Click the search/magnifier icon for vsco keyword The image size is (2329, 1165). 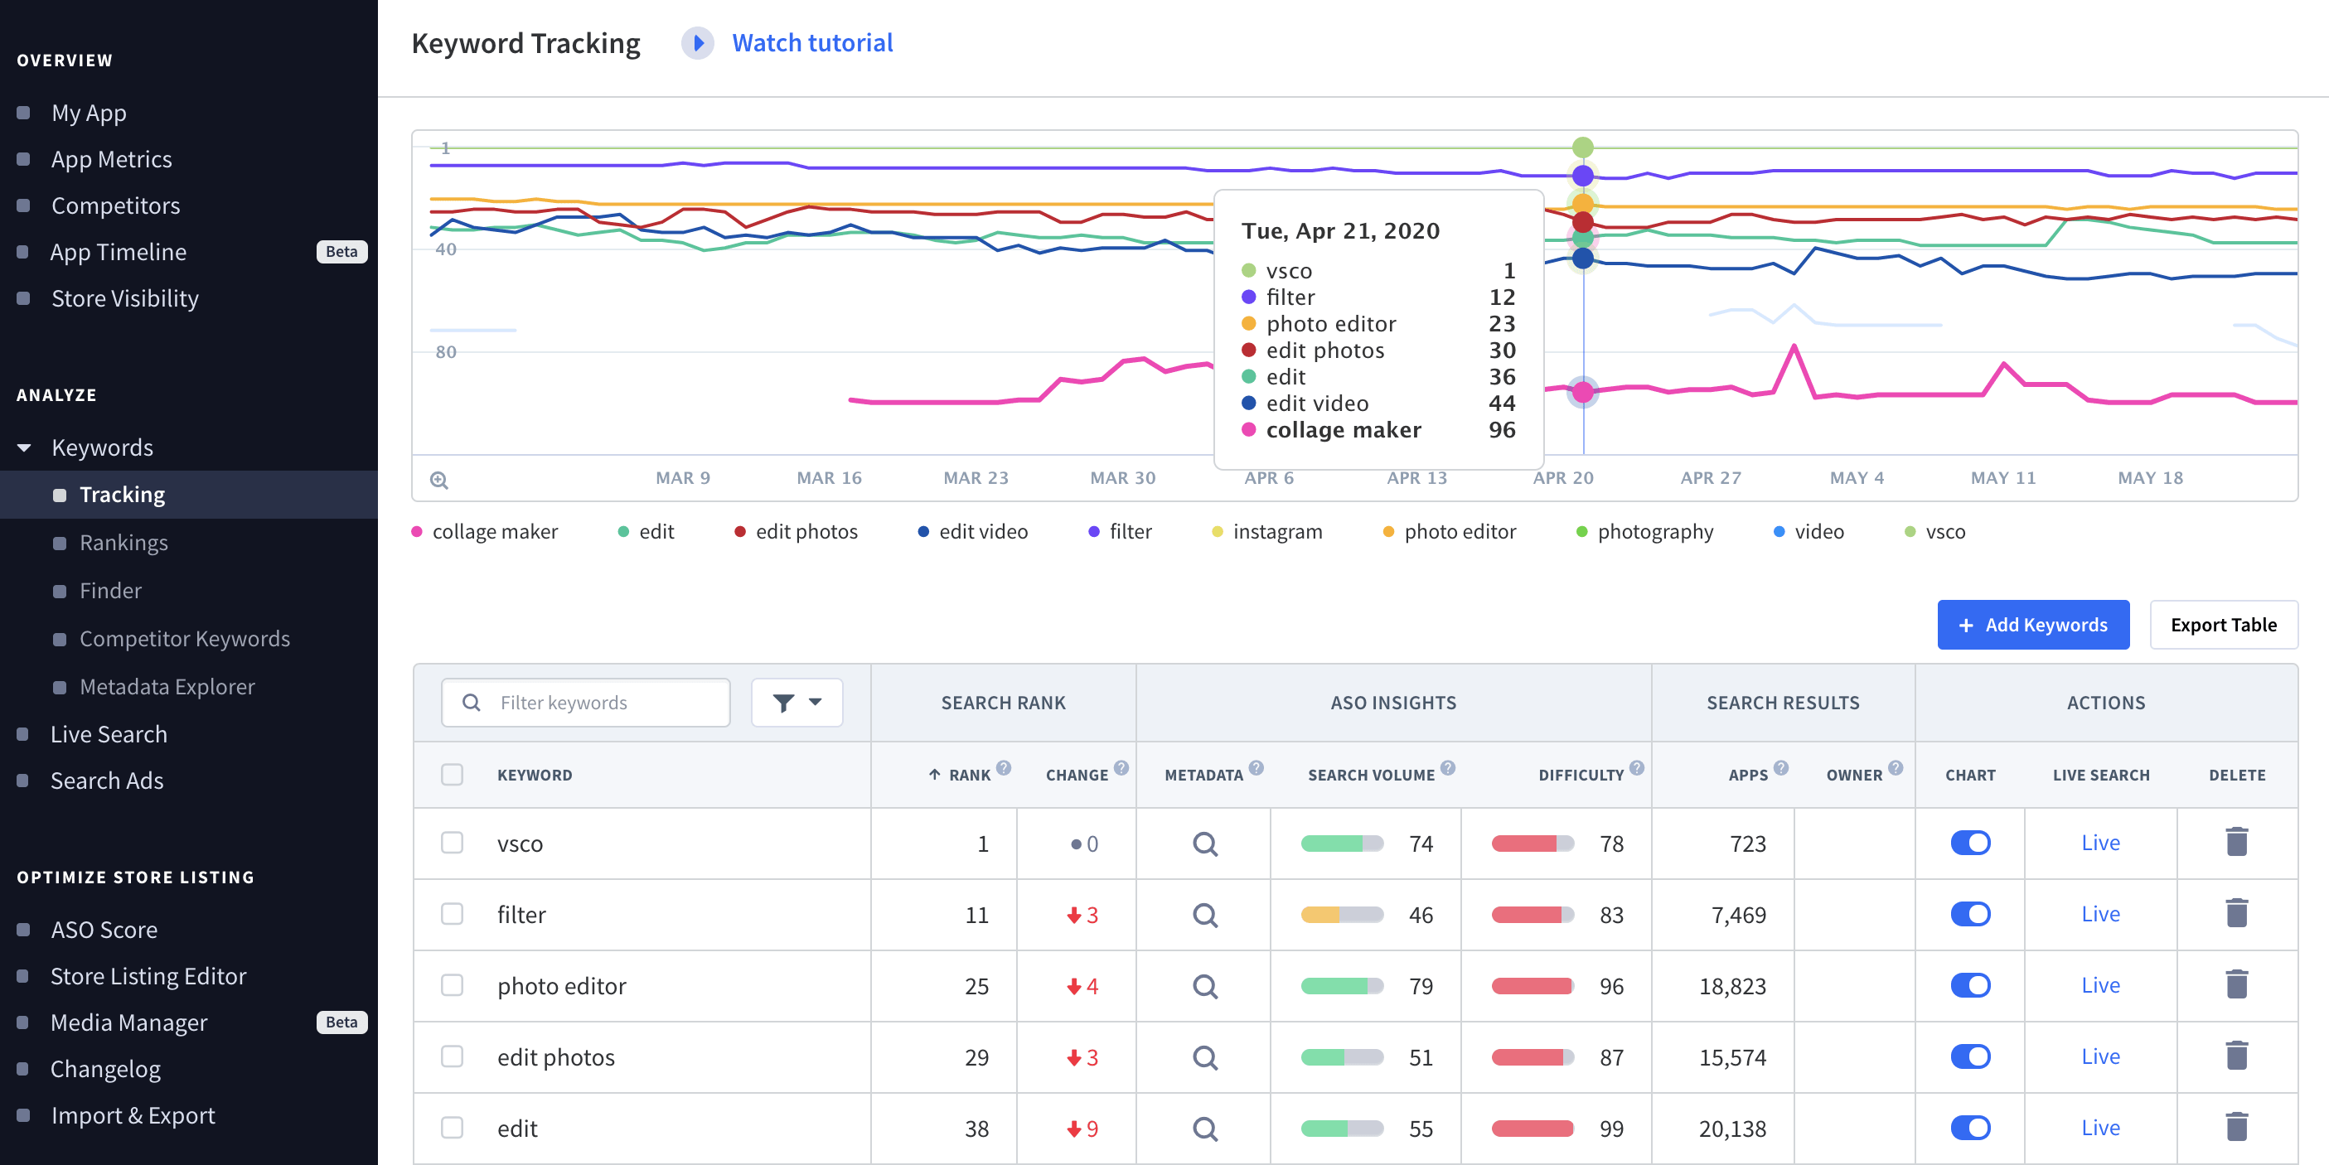(1205, 843)
